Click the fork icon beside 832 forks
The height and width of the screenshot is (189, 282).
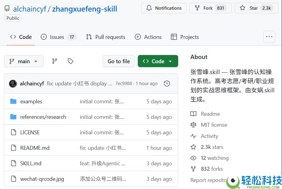pos(193,169)
